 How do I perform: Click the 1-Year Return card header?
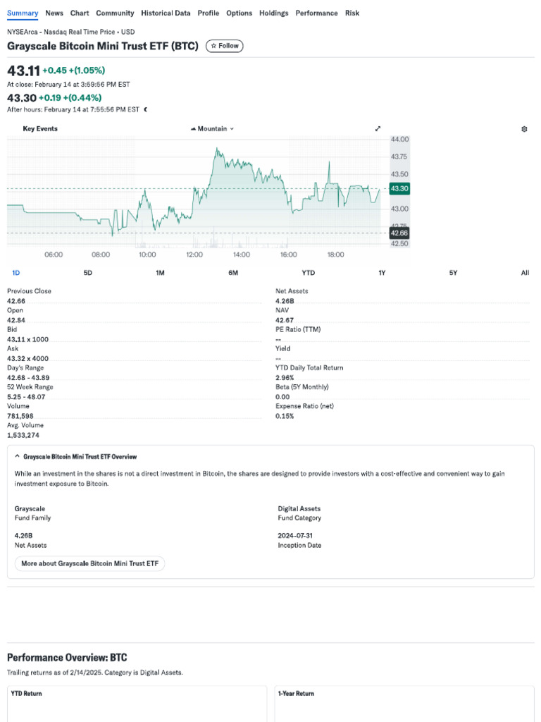click(297, 694)
